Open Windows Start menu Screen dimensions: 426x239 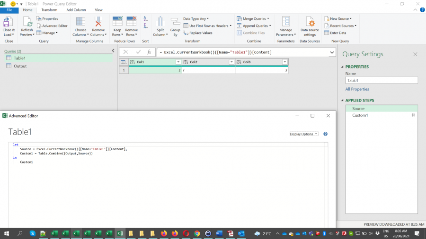point(7,233)
